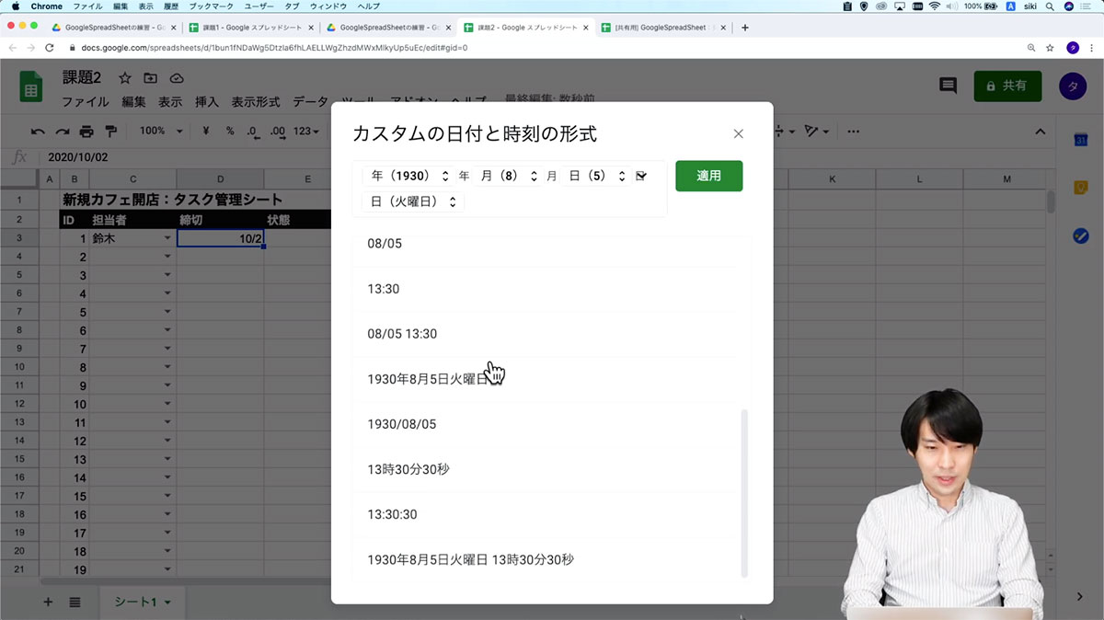Redo using the toolbar arrow
The height and width of the screenshot is (620, 1104).
click(x=62, y=131)
